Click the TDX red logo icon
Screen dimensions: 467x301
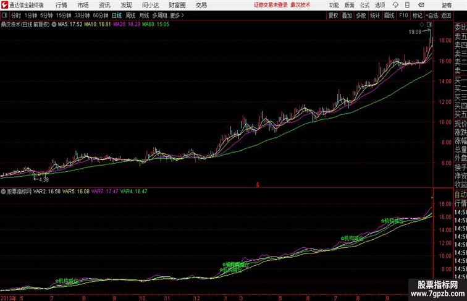coord(4,5)
